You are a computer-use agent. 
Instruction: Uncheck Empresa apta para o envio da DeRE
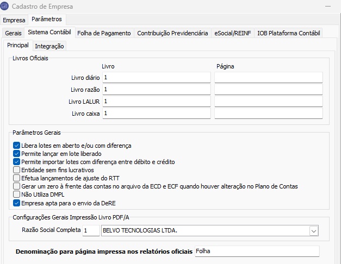tap(16, 203)
